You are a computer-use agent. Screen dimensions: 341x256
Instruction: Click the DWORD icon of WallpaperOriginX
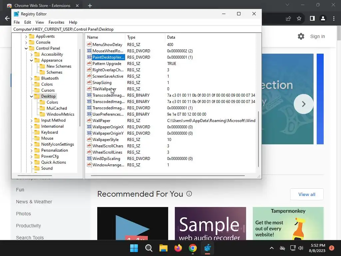pos(89,127)
